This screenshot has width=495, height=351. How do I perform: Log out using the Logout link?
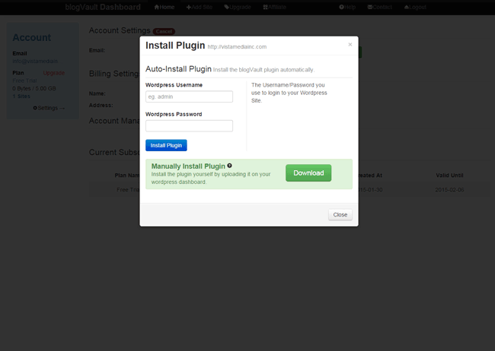(x=415, y=7)
